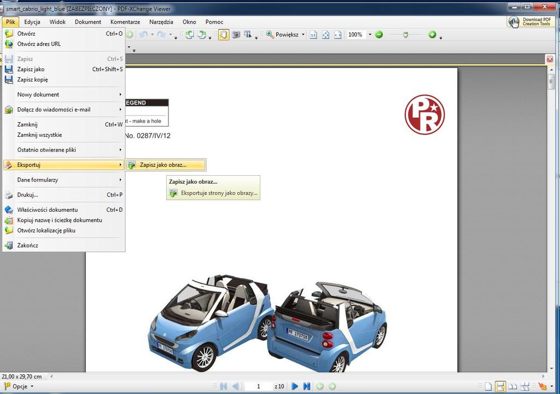The image size is (560, 394).
Task: Rotate the page counter-clockwise
Action: (189, 34)
